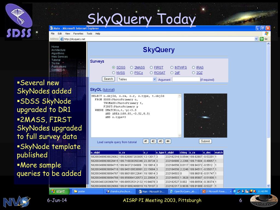Click the page scrollbar down arrow

coord(269,186)
